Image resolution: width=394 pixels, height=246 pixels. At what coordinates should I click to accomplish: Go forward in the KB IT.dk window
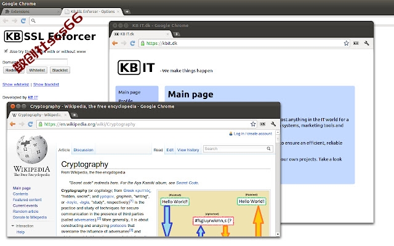pos(124,43)
